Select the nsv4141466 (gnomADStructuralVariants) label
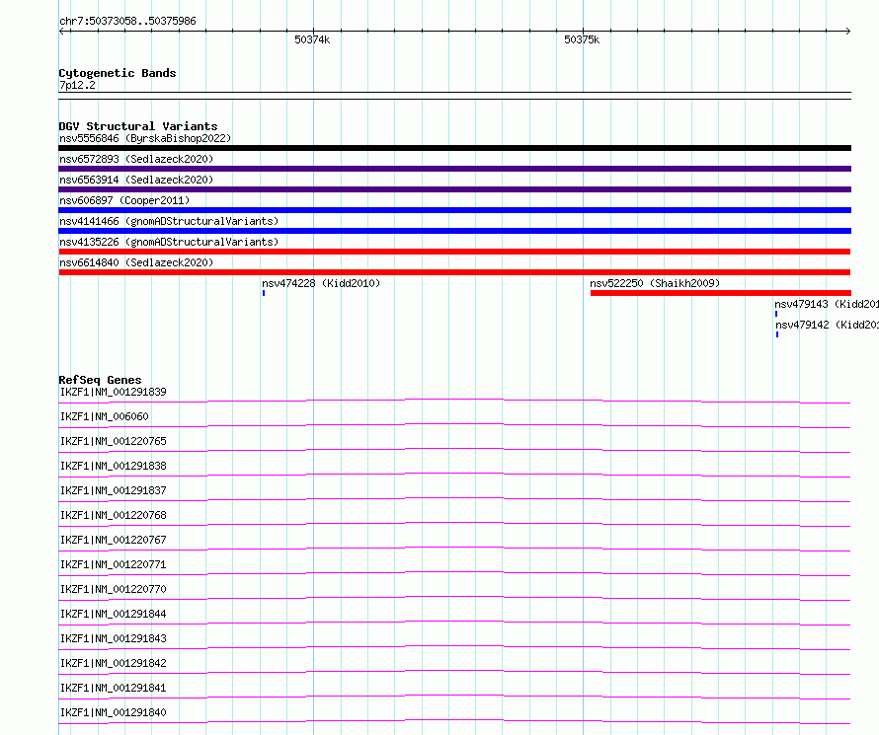879x735 pixels. [x=169, y=221]
